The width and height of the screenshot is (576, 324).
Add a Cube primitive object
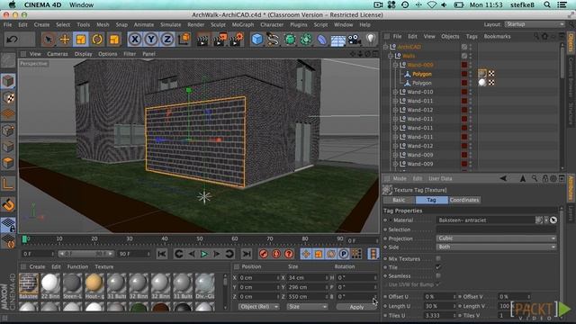[257, 40]
